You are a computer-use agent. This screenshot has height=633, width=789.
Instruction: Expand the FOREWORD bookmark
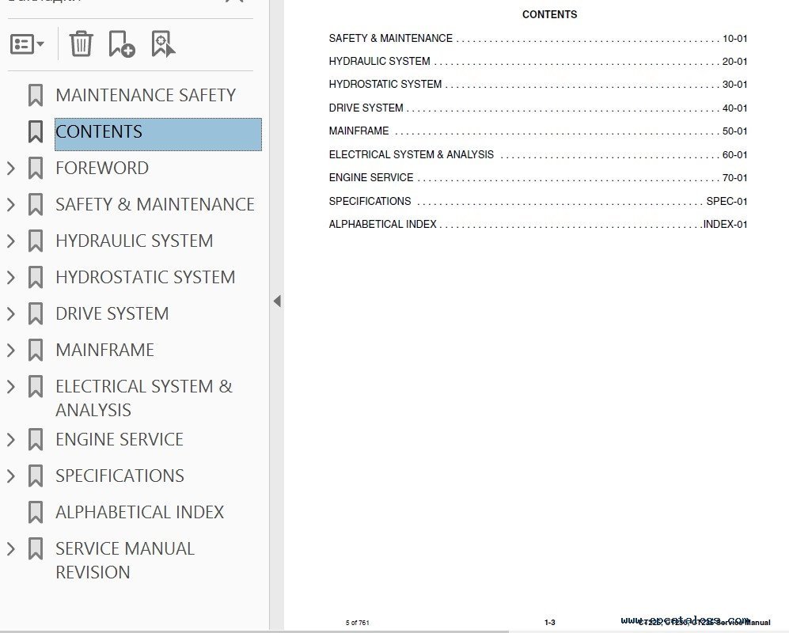[11, 169]
